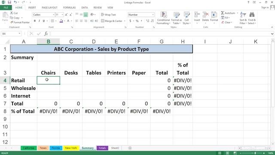Switch to the PAGE LAYOUT tab
This screenshot has width=275, height=155.
[x=49, y=8]
